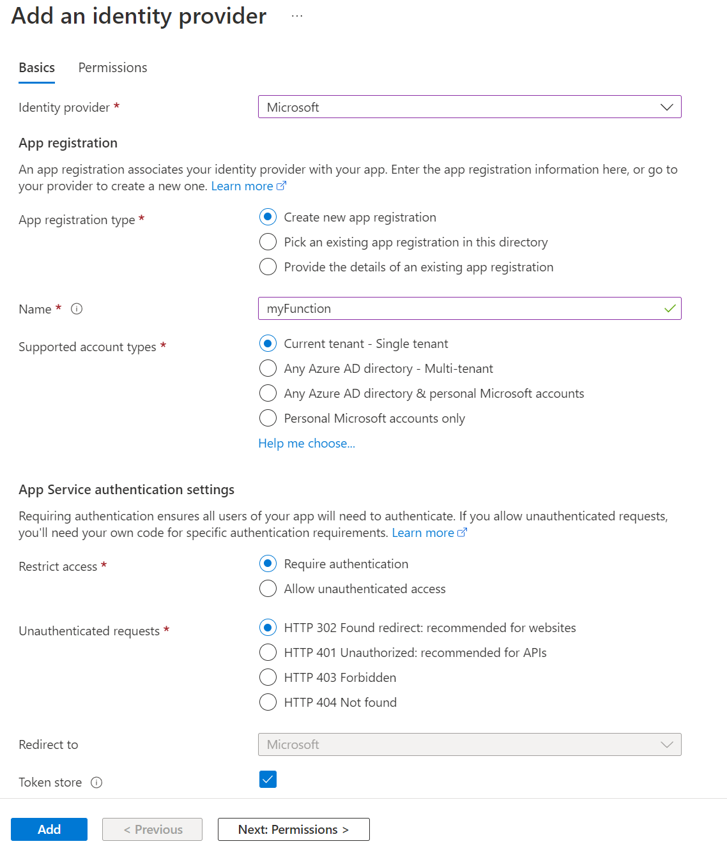Open the info tooltip next to Token store
Screen dimensions: 727x853
[96, 782]
